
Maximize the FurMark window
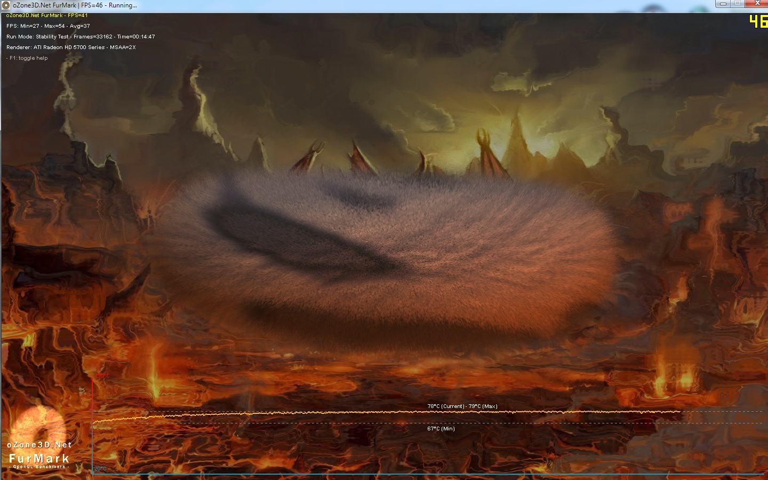[738, 4]
